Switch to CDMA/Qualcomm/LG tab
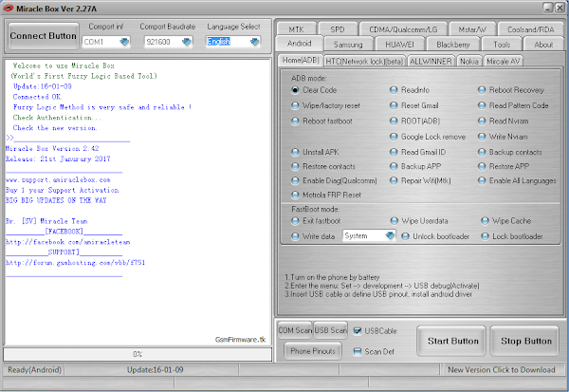The height and width of the screenshot is (392, 569). (403, 29)
